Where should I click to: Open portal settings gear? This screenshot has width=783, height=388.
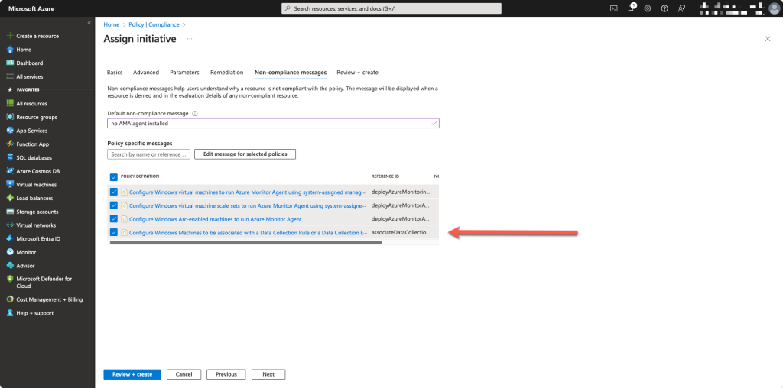tap(648, 8)
